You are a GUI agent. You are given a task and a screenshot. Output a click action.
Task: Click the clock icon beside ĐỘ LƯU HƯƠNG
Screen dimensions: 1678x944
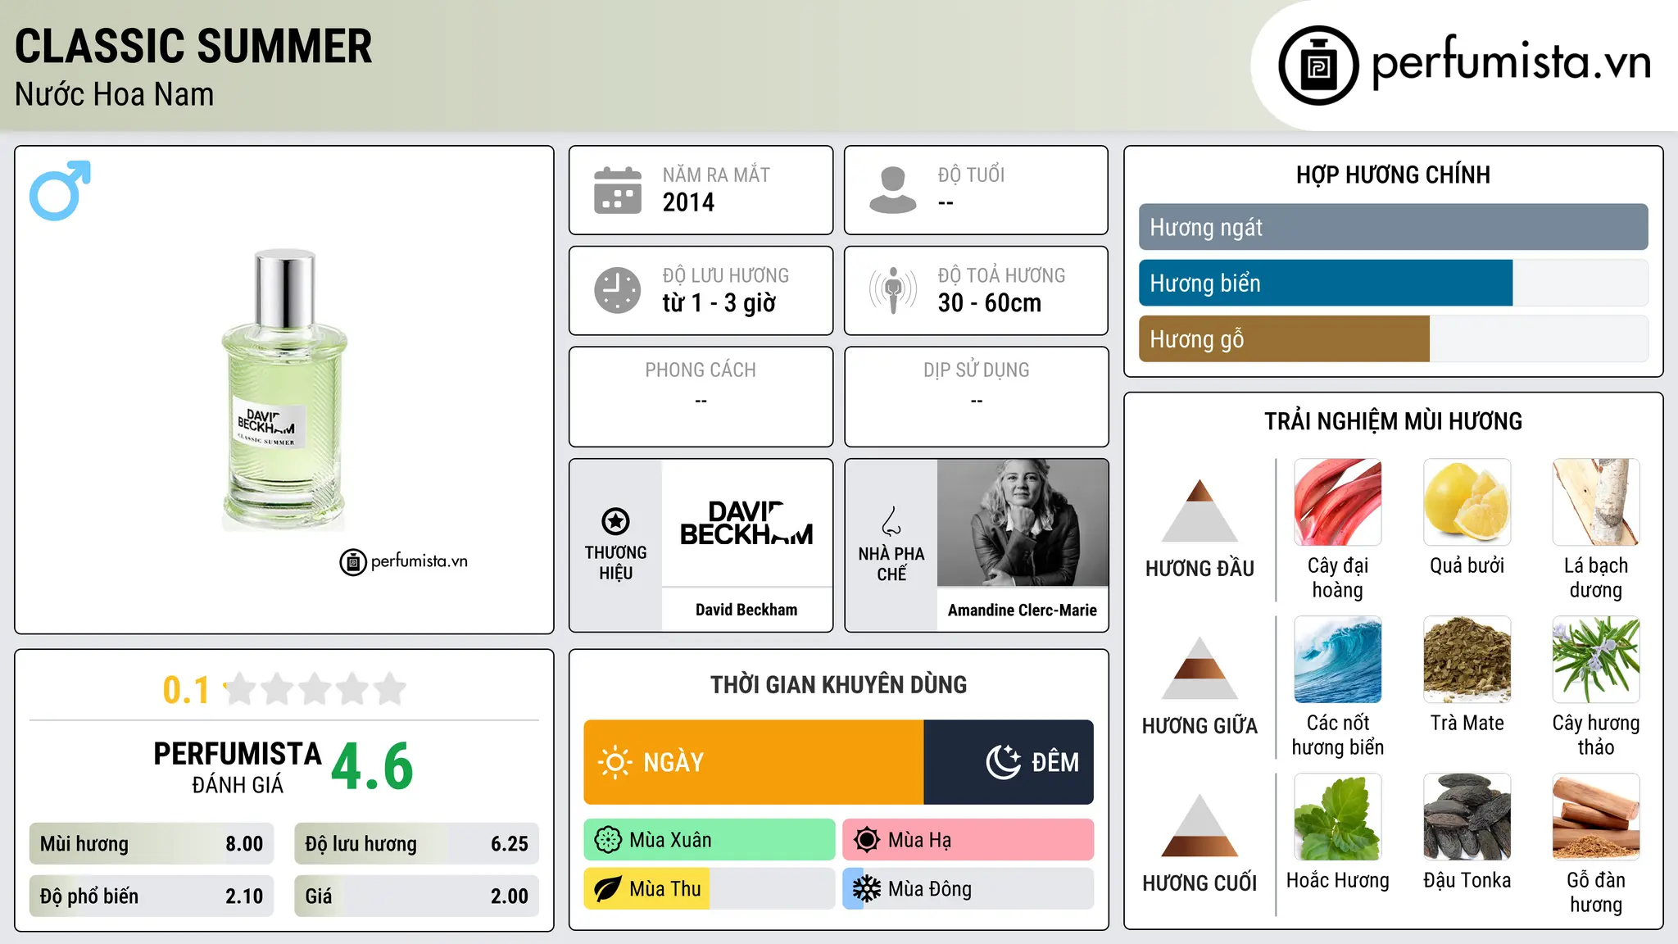click(x=618, y=290)
